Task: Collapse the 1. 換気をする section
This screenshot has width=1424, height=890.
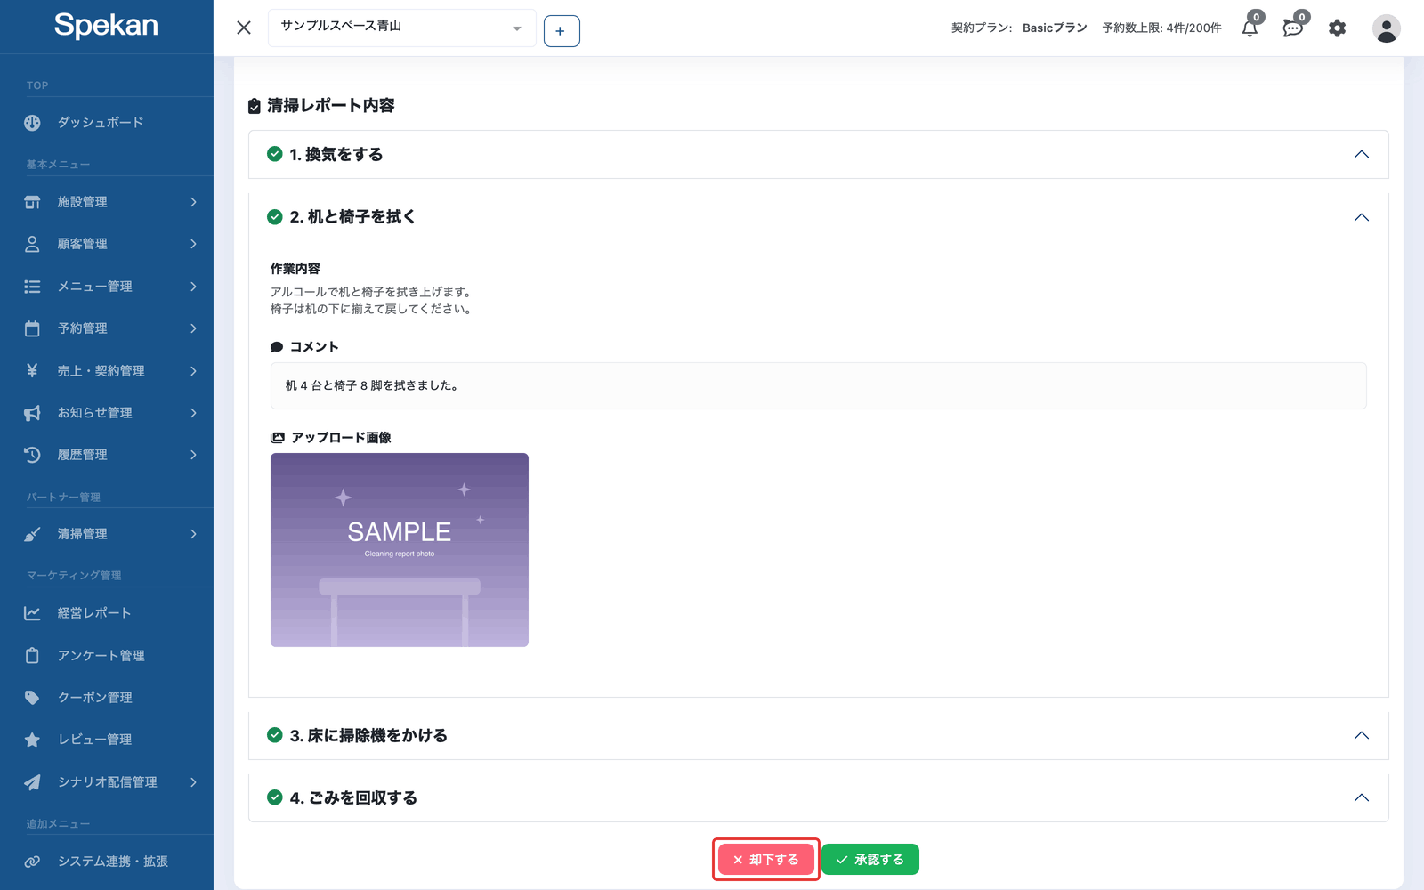Action: tap(1361, 154)
